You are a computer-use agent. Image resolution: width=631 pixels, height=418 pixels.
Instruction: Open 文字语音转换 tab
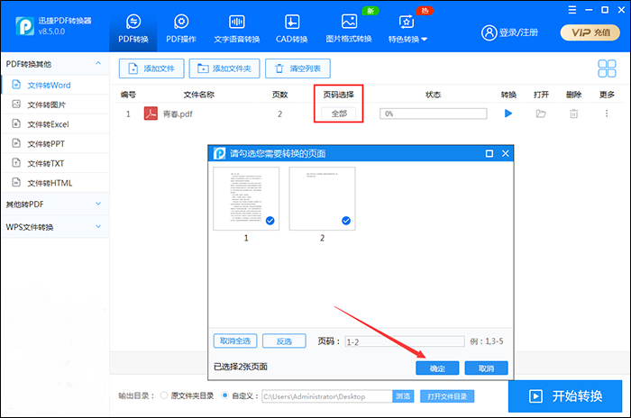(x=236, y=28)
